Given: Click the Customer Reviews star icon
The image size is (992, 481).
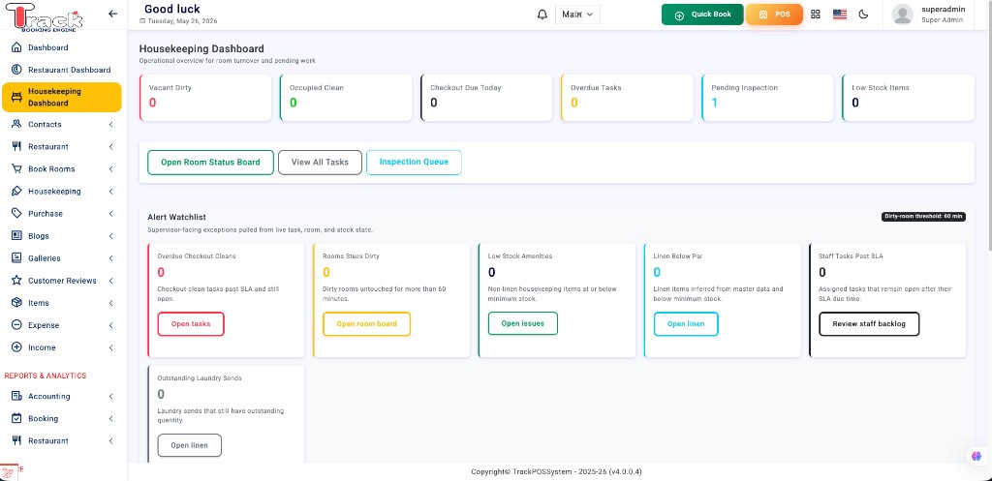Looking at the screenshot, I should (17, 280).
